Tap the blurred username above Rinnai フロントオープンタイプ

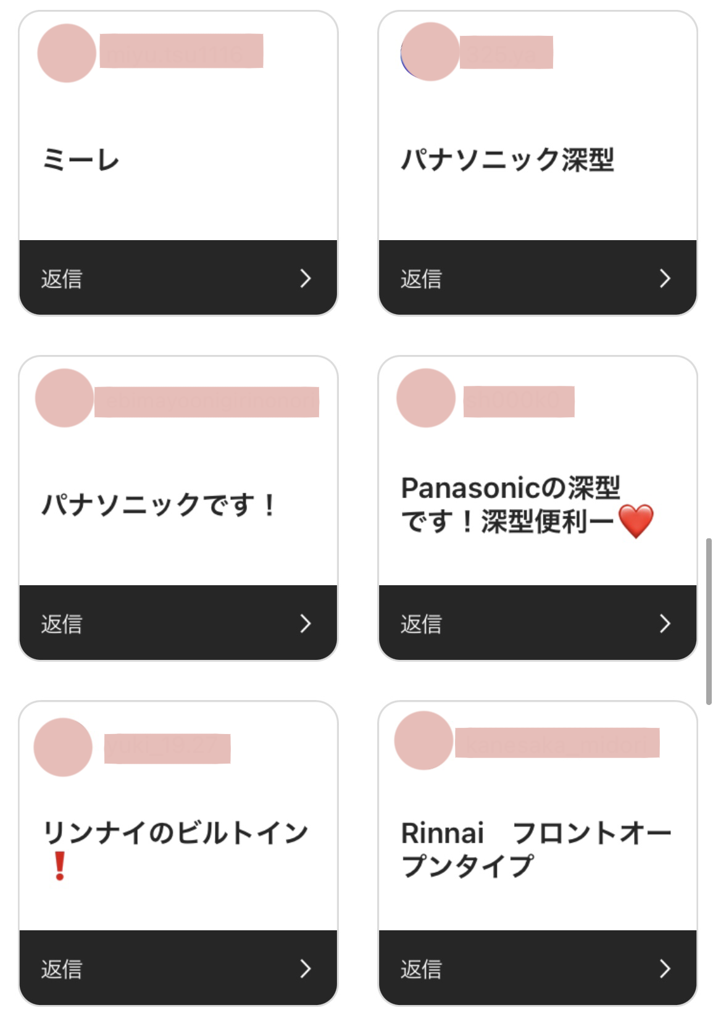(557, 743)
